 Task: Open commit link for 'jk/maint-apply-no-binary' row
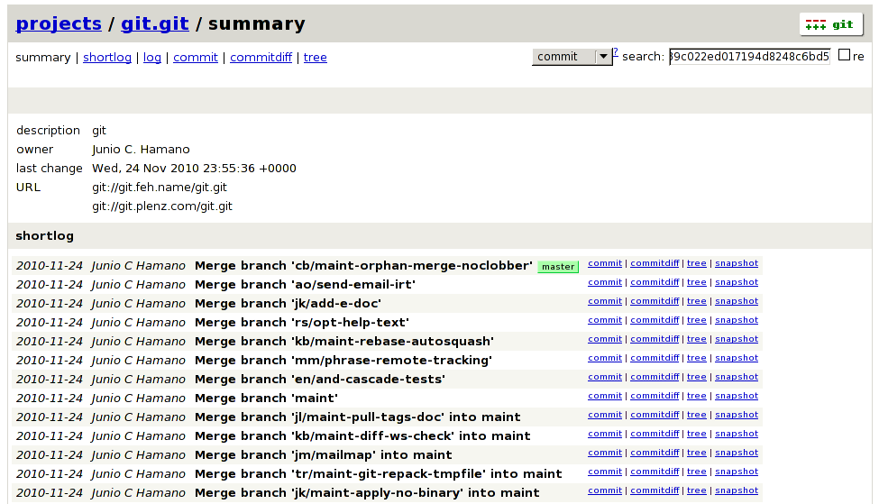pos(605,490)
